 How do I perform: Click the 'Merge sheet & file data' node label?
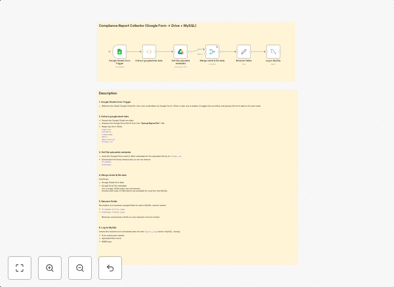[x=212, y=61]
